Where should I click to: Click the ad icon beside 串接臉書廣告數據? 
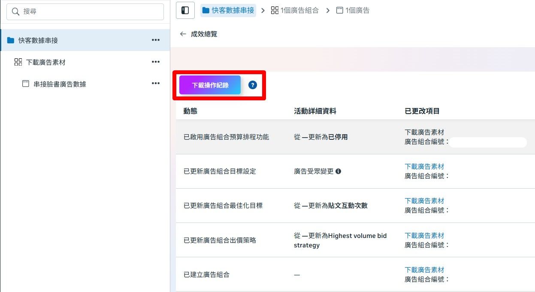click(x=26, y=84)
